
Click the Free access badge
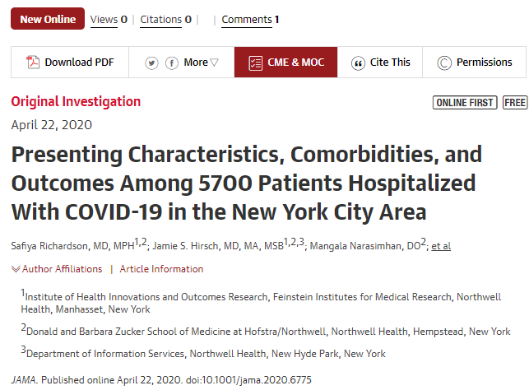515,103
